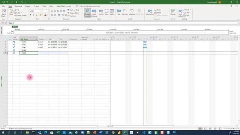The width and height of the screenshot is (240, 135).
Task: Open the Clear dropdown
Action: pos(187,13)
